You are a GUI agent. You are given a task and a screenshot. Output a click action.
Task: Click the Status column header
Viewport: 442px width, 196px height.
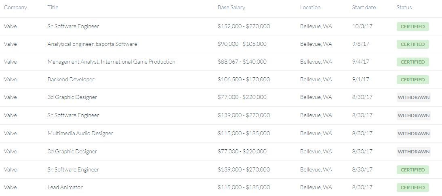[404, 7]
